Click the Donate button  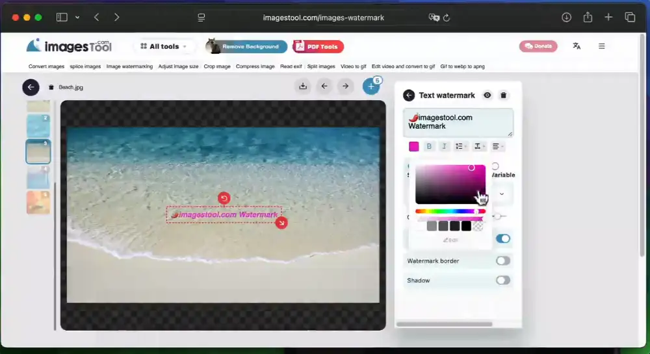tap(538, 46)
